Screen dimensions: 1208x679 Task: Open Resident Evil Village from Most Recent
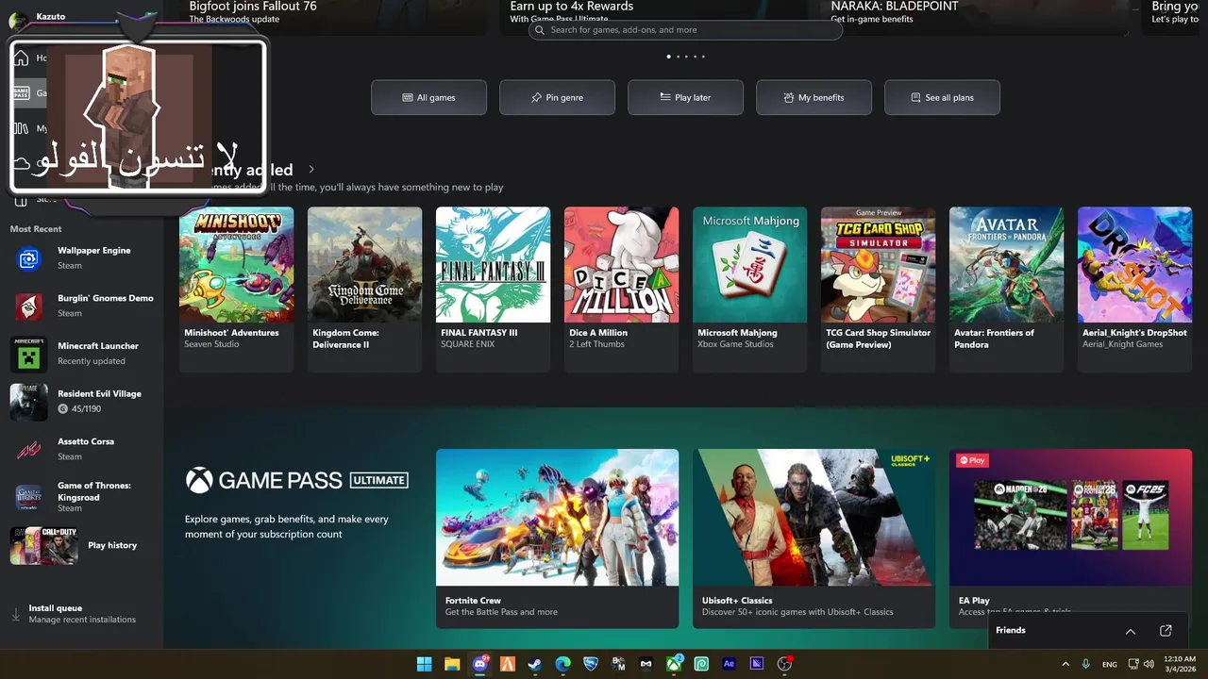[x=82, y=402]
